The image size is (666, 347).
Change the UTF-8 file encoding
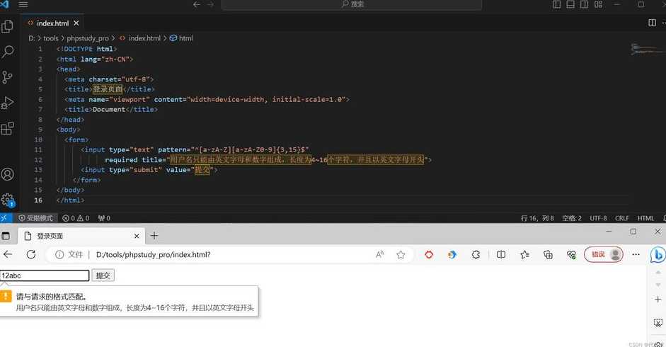(598, 218)
